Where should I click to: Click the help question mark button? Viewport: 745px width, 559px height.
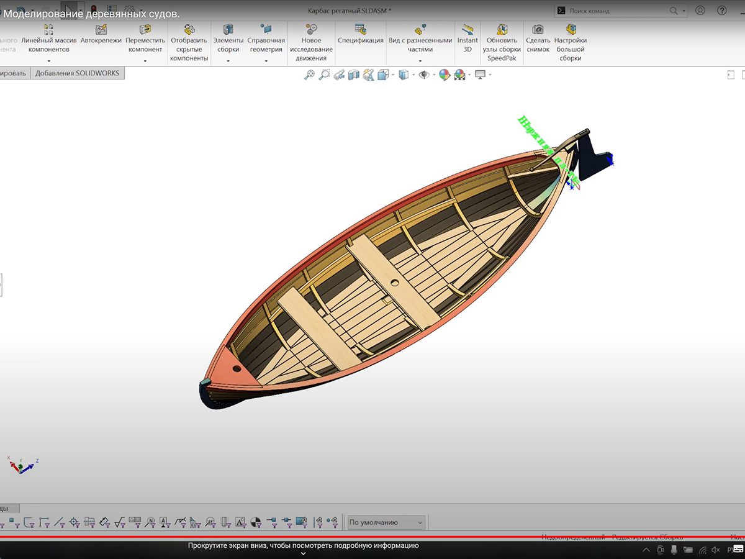click(x=721, y=11)
